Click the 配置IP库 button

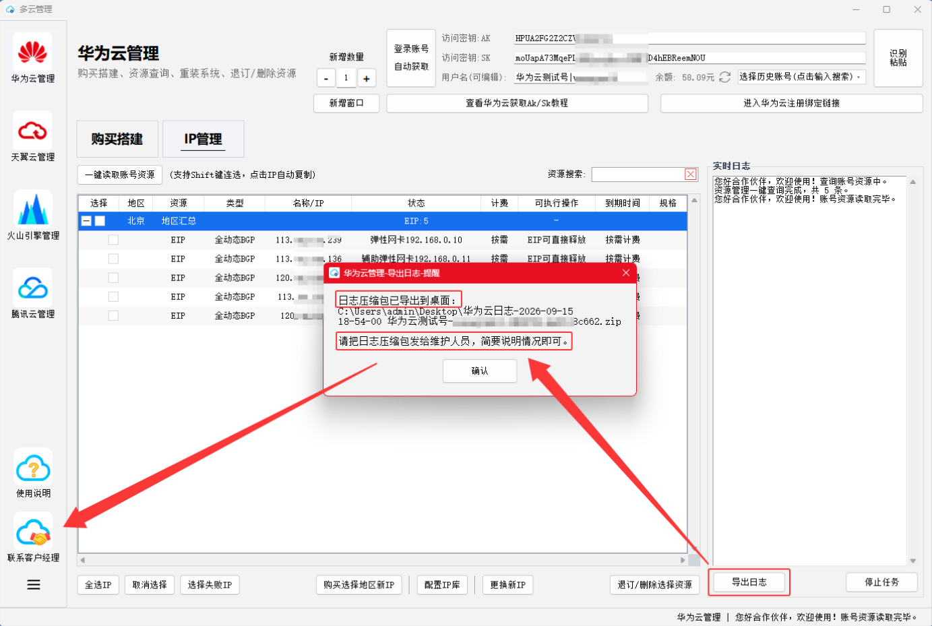click(x=442, y=585)
